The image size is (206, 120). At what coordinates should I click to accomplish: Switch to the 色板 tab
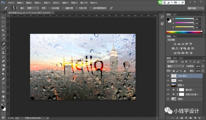click(175, 14)
